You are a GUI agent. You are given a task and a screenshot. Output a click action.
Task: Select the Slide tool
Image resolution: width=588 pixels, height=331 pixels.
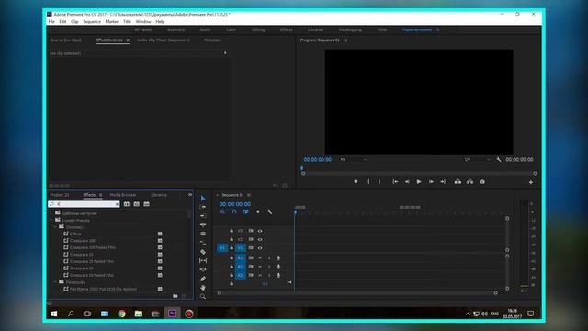(x=203, y=269)
